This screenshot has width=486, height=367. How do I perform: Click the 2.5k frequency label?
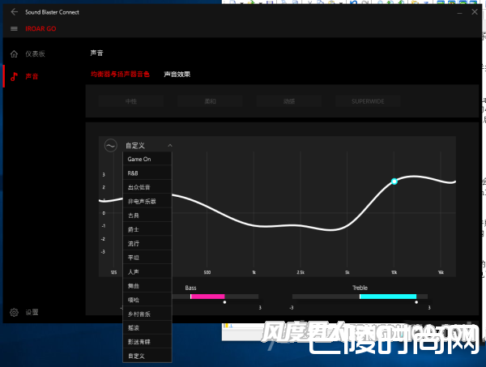pyautogui.click(x=301, y=272)
